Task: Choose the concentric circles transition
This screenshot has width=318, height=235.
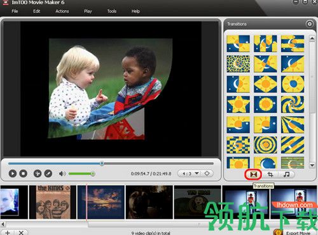Action: click(265, 145)
